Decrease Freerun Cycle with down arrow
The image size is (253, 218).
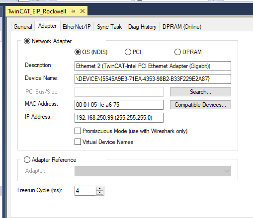(x=100, y=193)
